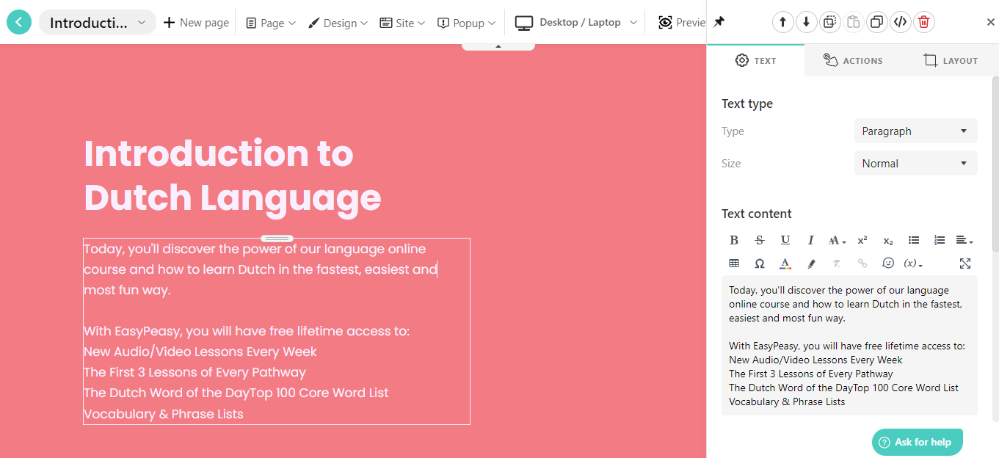999x458 pixels.
Task: Apply strikethrough formatting to the text
Action: [760, 239]
